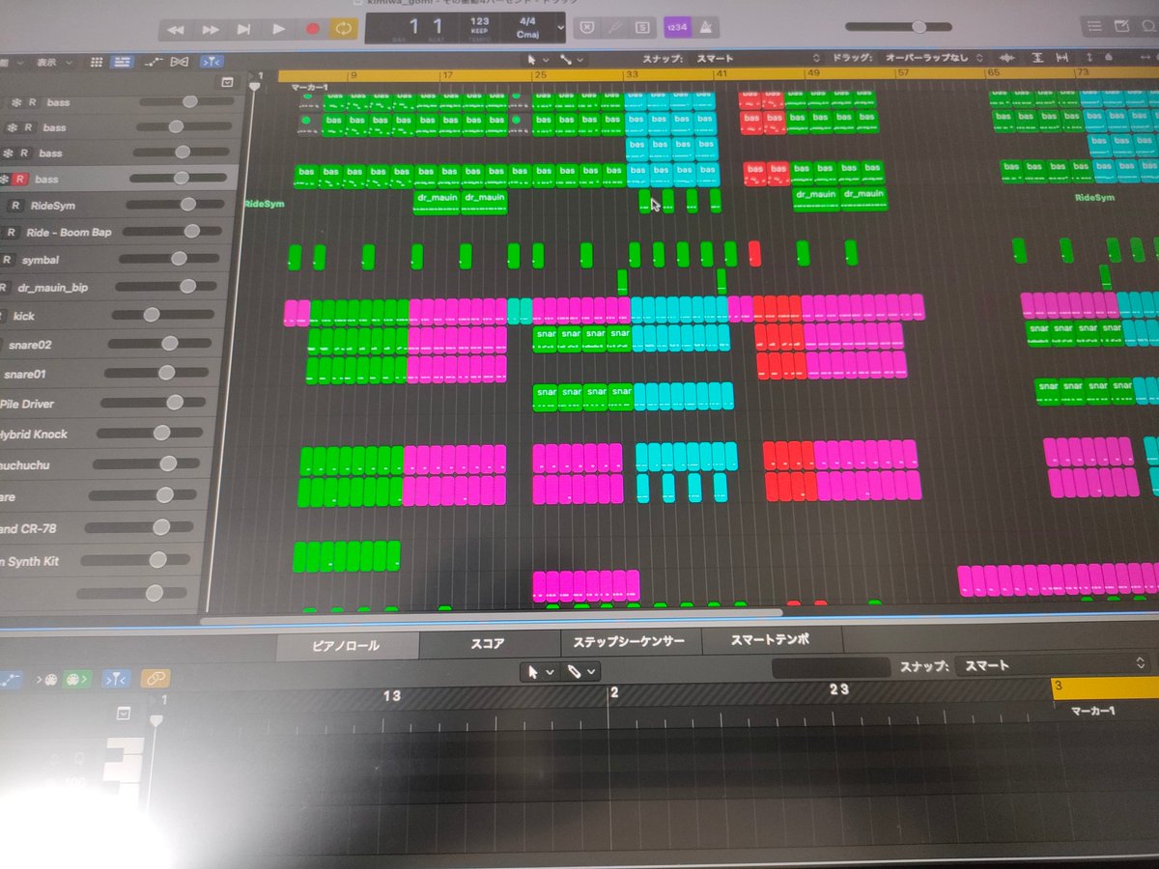
Task: Switch to the スコア tab
Action: (x=488, y=643)
